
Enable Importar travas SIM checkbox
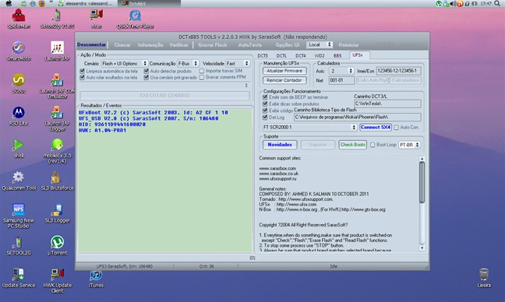(202, 71)
